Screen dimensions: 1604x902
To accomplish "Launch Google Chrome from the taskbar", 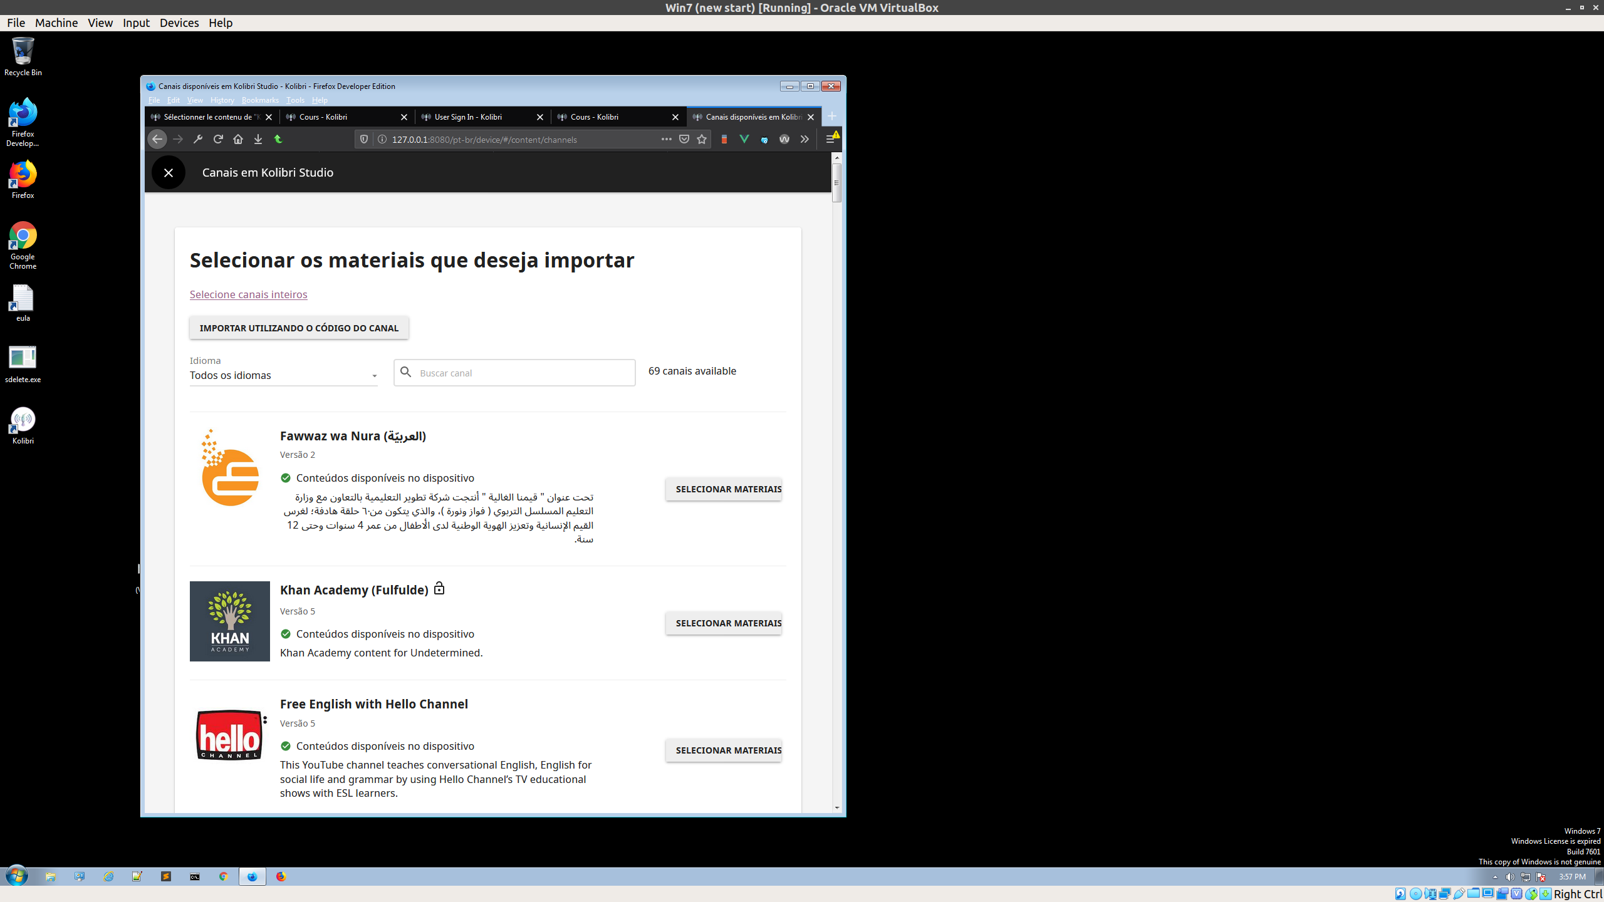I will click(x=224, y=876).
